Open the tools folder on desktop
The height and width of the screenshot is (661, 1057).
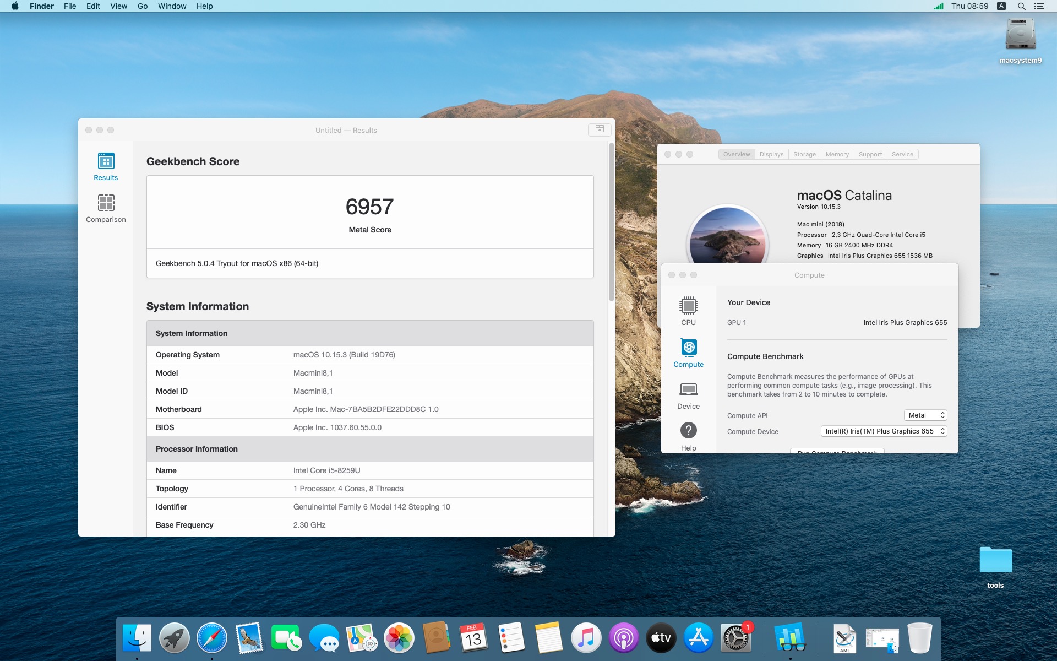995,567
